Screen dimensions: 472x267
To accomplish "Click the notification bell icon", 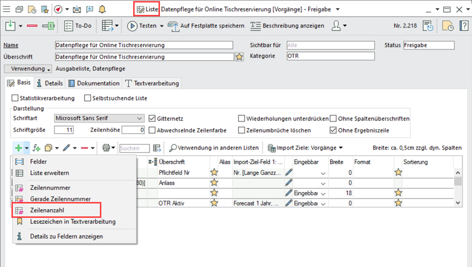I will [102, 9].
